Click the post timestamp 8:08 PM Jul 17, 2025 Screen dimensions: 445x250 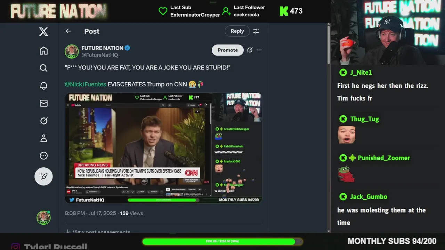(90, 213)
